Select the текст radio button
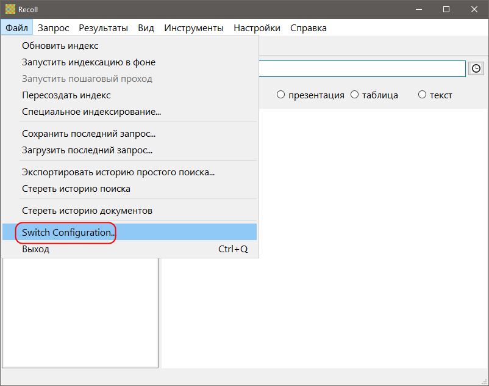 pos(422,95)
